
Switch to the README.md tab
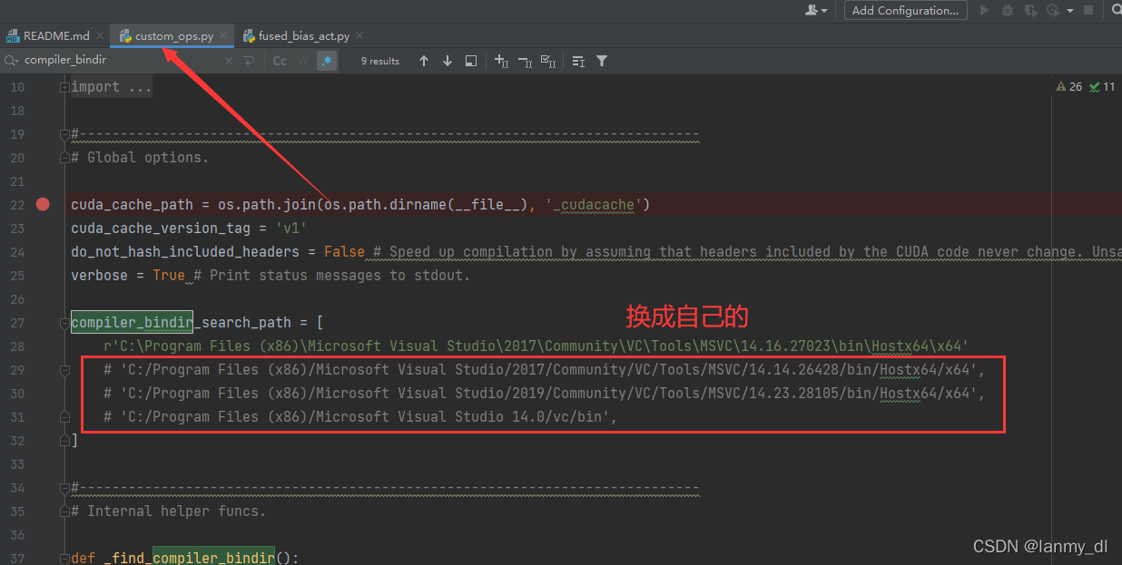[x=54, y=35]
